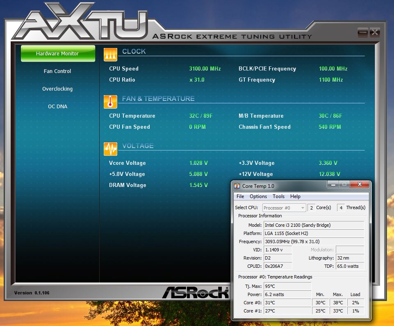Click BCLK/PCIE Frequency value 100.00 MHz
This screenshot has width=394, height=326.
(x=333, y=68)
